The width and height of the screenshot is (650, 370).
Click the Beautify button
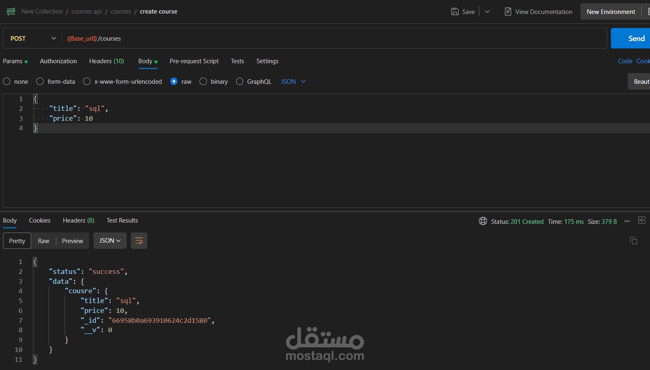click(x=639, y=81)
